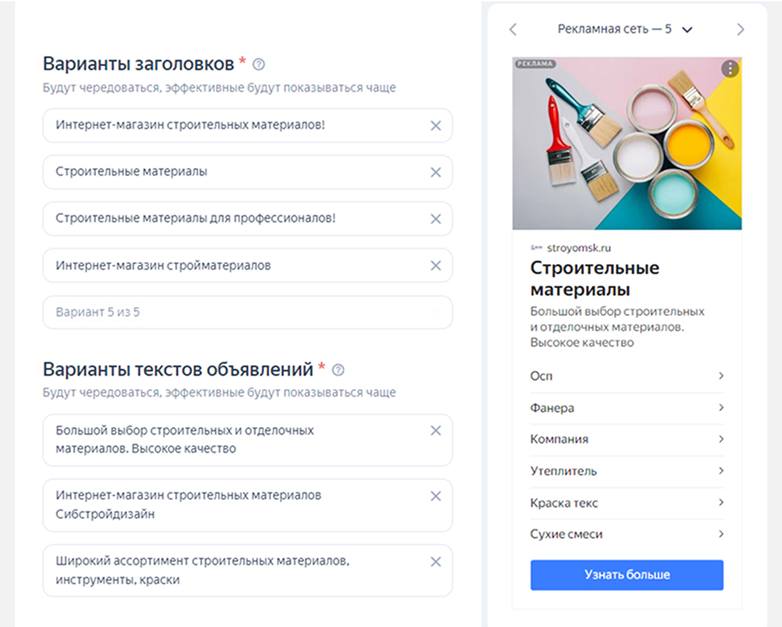Screen dimensions: 782x627
Task: Click the "Узнать больше" button
Action: click(x=627, y=574)
